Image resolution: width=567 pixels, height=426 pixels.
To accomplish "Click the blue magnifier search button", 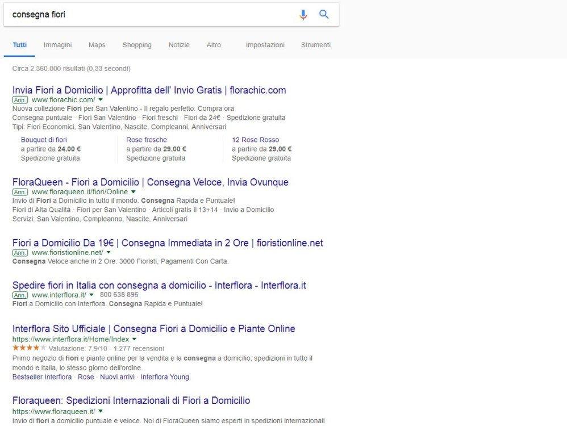I will tap(324, 14).
